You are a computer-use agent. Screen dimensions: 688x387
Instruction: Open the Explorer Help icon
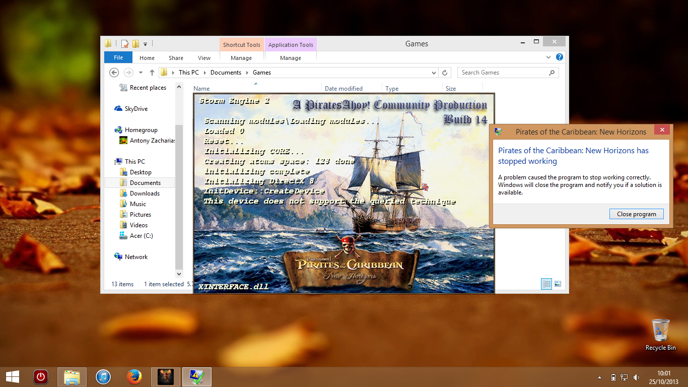click(561, 57)
